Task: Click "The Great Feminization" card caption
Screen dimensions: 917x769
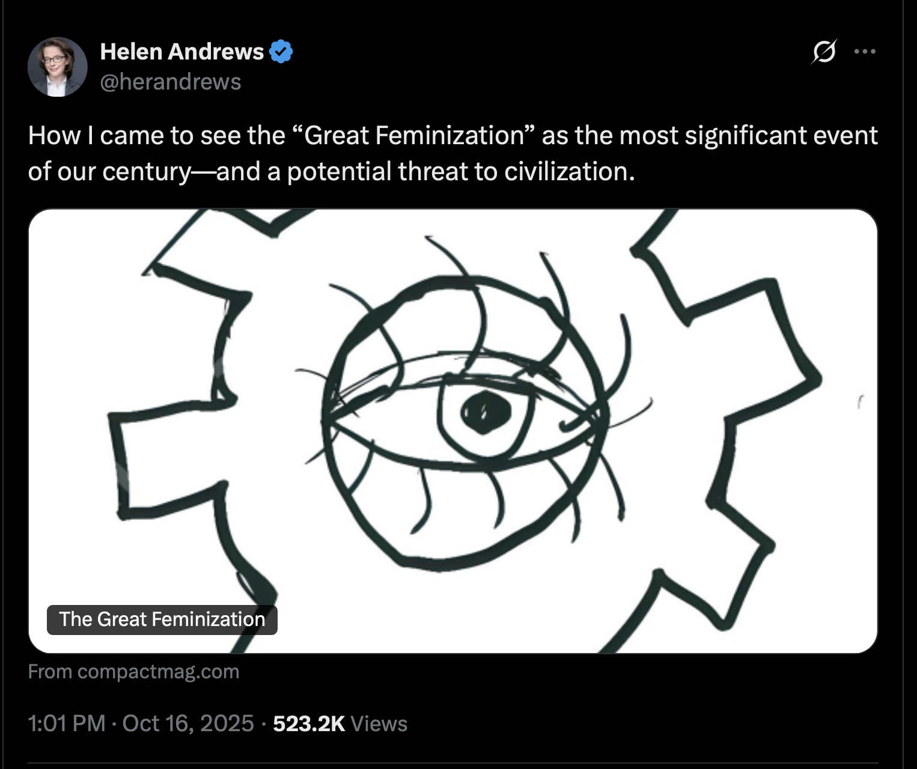Action: click(162, 619)
